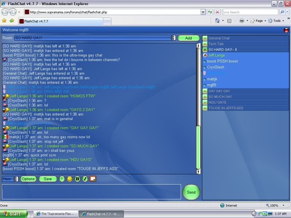Click the Add room button
Viewport: 291px width, 218px height.
[188, 38]
